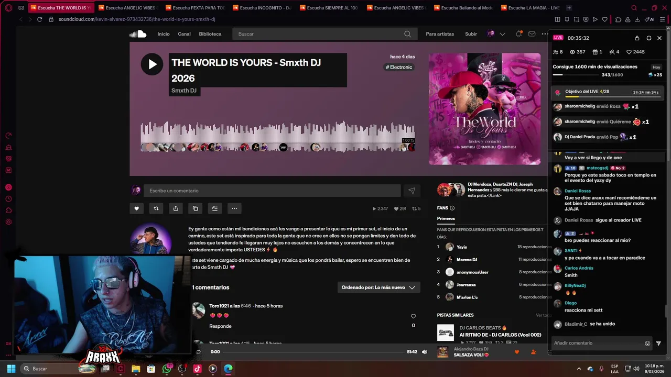Open browser AI assistant button
Viewport: 671px width, 377px height.
tap(650, 19)
